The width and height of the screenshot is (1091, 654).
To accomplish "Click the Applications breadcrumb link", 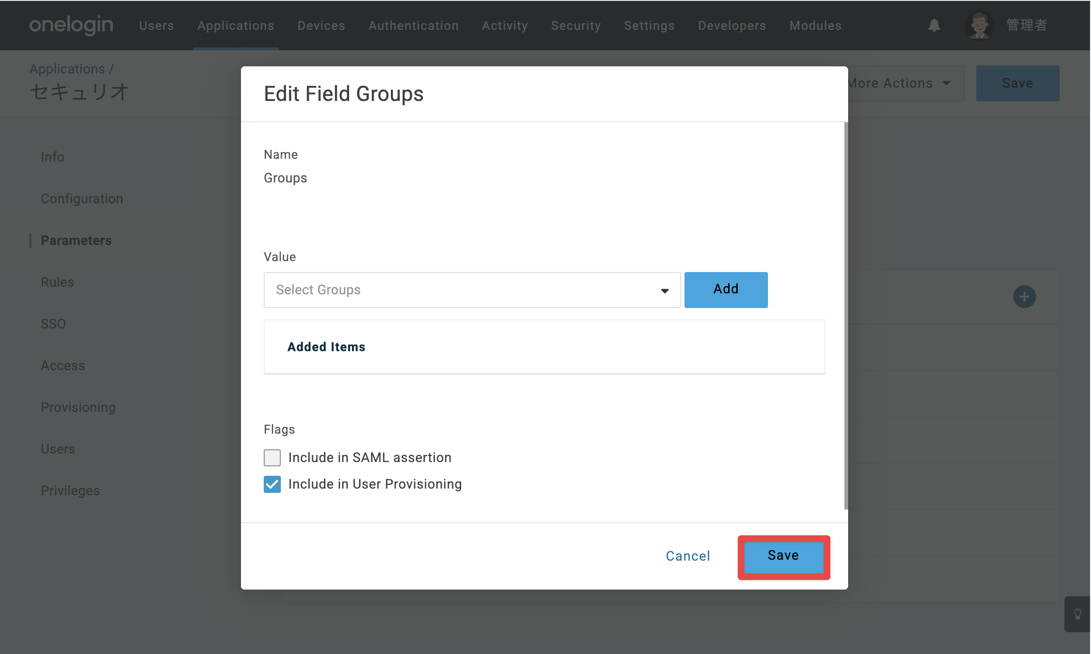I will (67, 69).
